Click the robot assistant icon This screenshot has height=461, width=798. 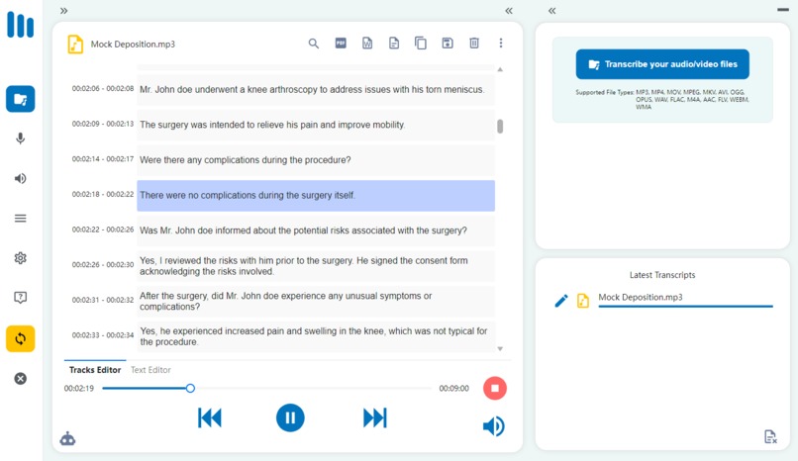click(x=67, y=438)
